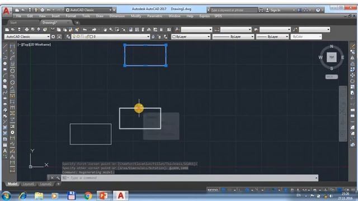Click New drawing icon in Standard toolbar
Viewport: 358px width, 201px height.
point(7,30)
